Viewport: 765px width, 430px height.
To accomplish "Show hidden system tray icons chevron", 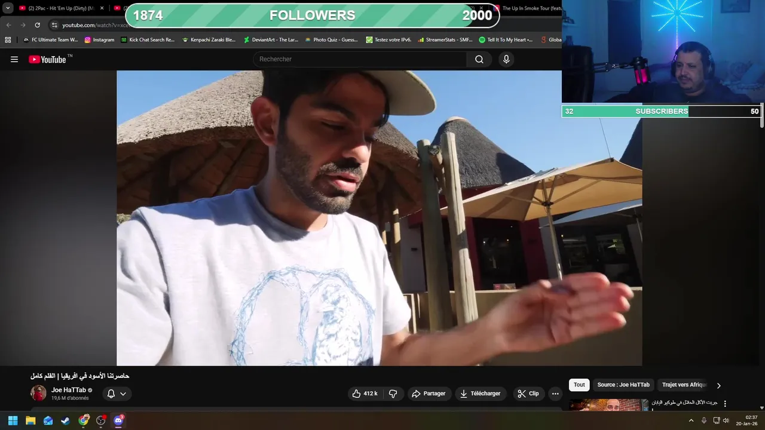I will [x=691, y=420].
